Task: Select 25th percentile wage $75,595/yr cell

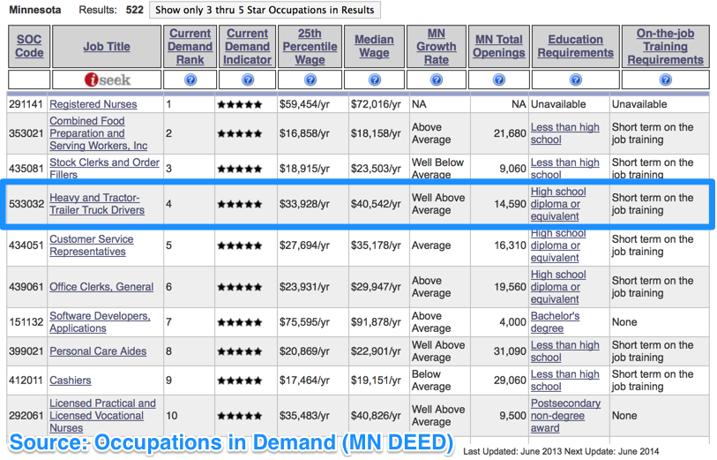Action: coord(304,322)
